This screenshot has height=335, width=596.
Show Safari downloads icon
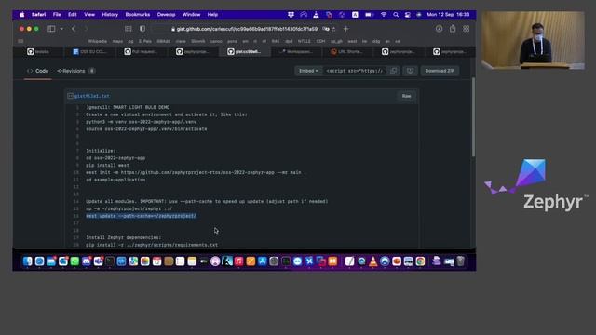[x=439, y=29]
